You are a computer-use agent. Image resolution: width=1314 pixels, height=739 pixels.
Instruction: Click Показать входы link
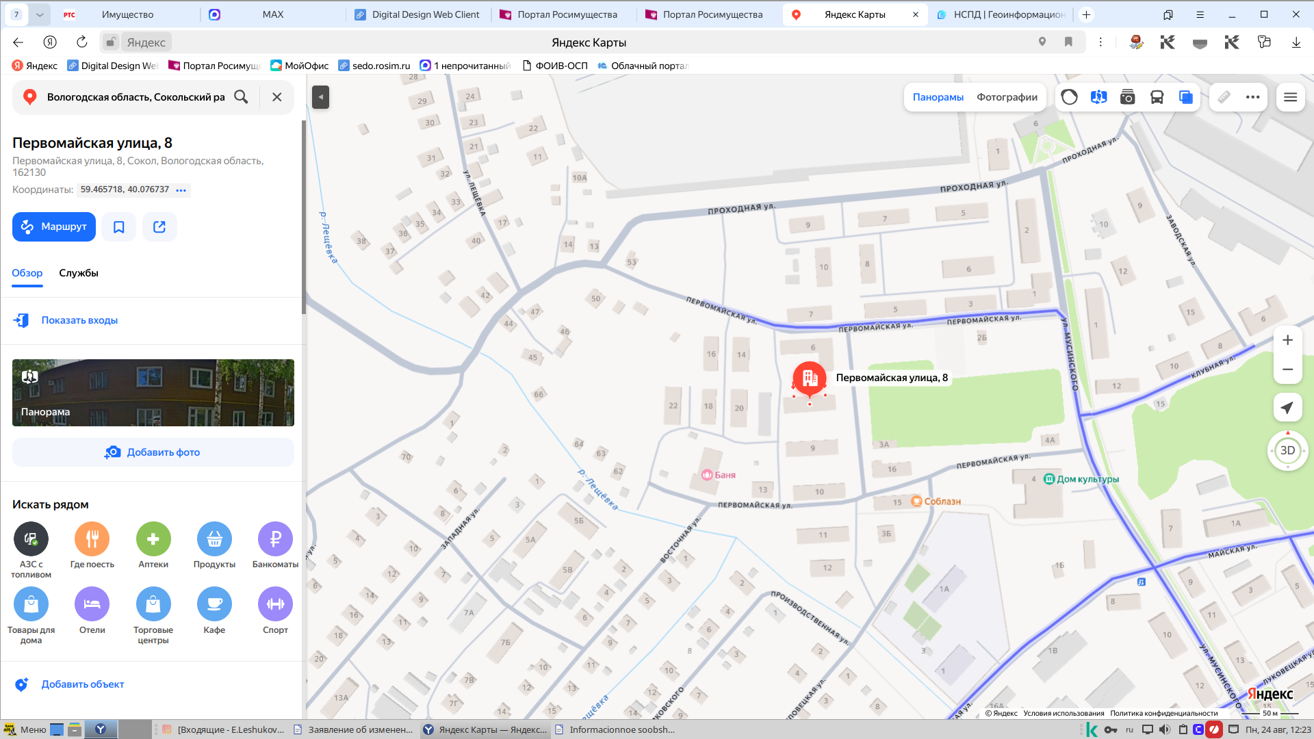[x=79, y=320]
